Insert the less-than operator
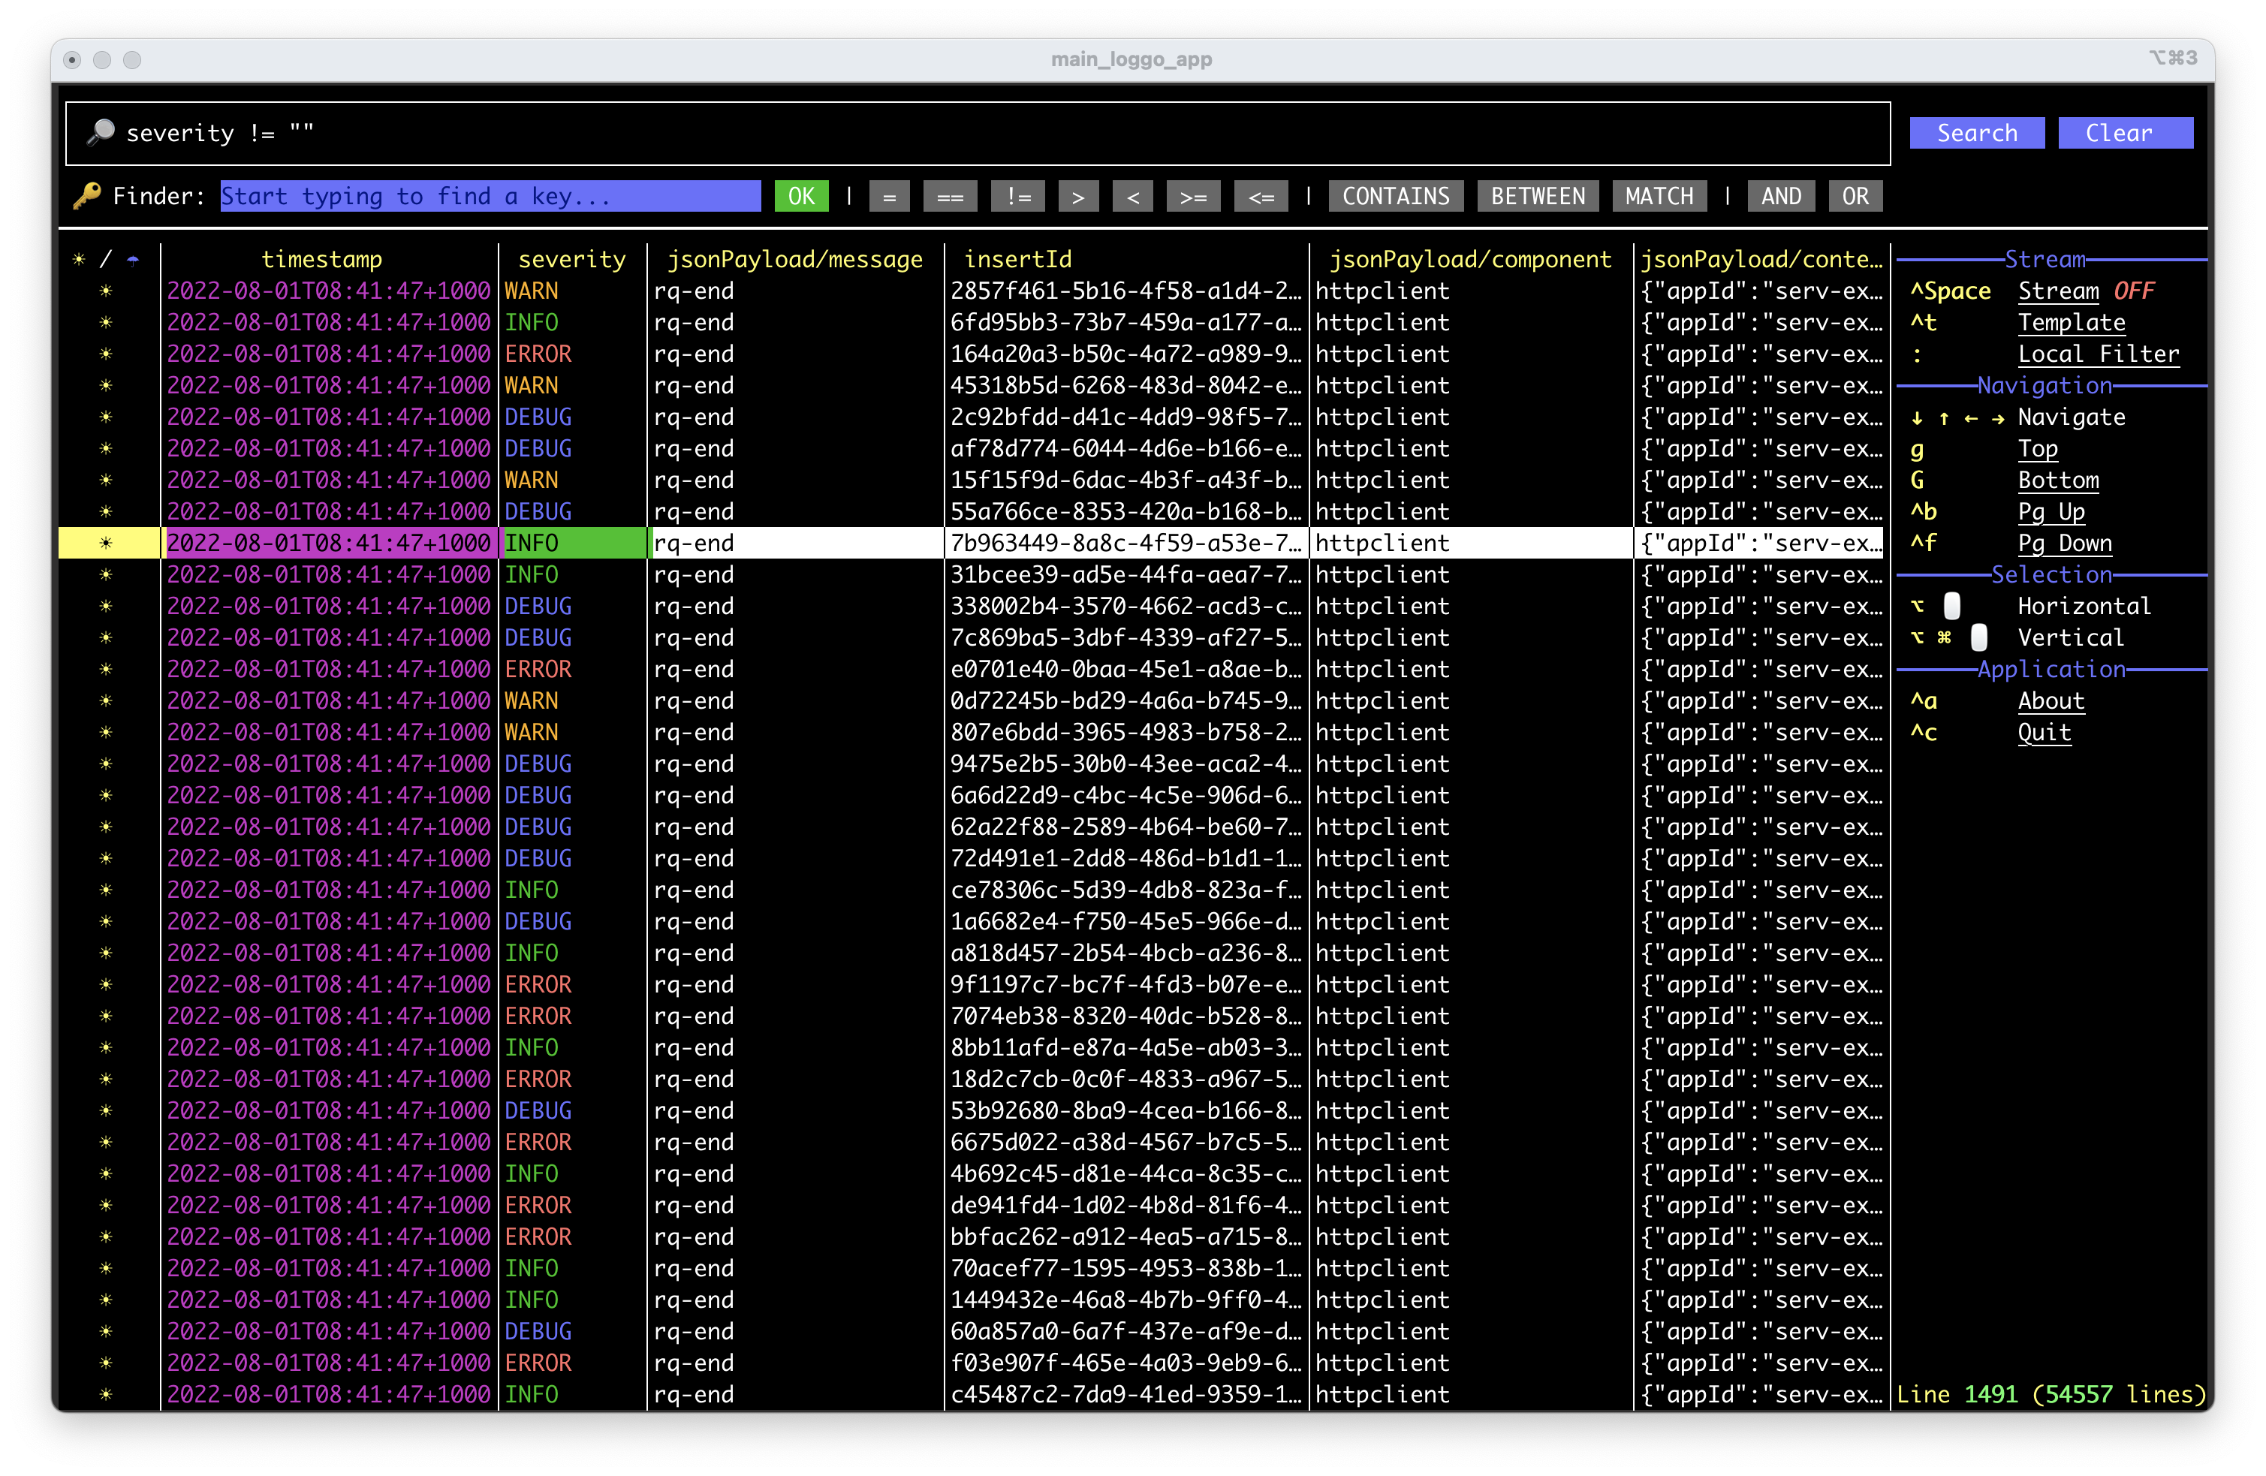Screen dimensions: 2266x1476 (1132, 196)
